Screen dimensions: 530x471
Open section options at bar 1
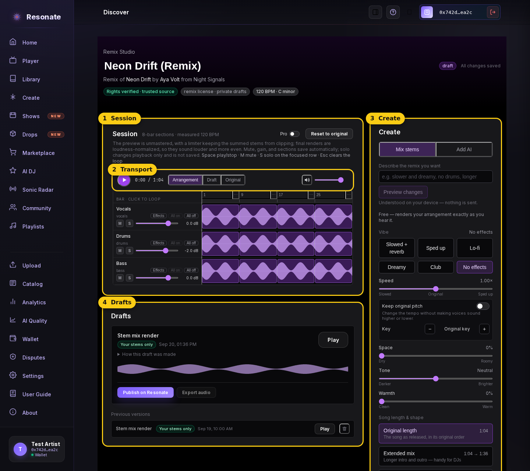tap(236, 195)
